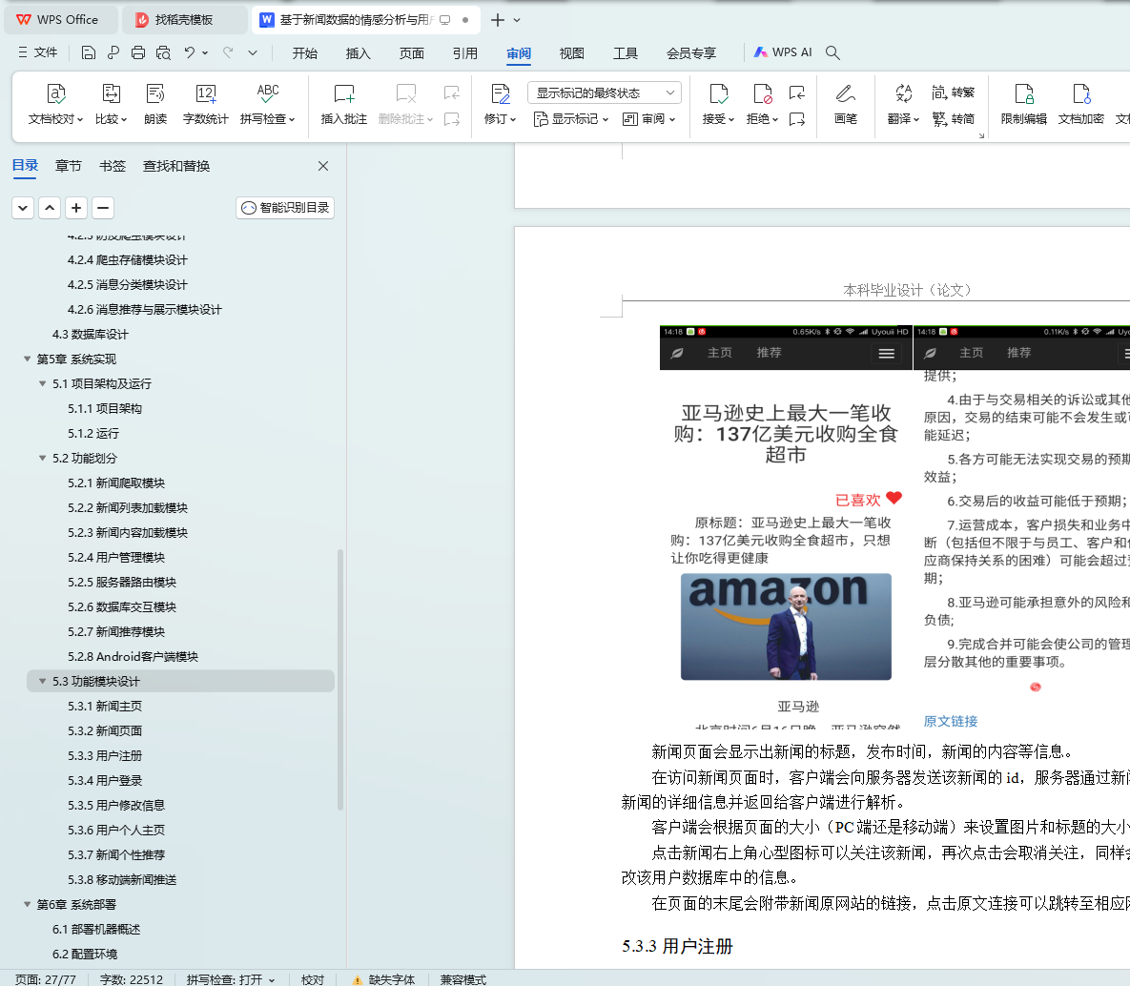Click the Undo arrow icon

click(189, 52)
